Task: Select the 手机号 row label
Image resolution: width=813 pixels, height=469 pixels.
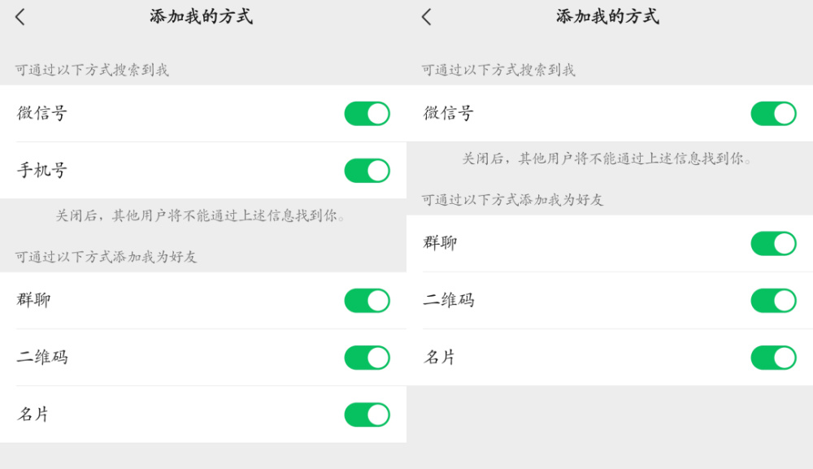Action: [x=42, y=171]
